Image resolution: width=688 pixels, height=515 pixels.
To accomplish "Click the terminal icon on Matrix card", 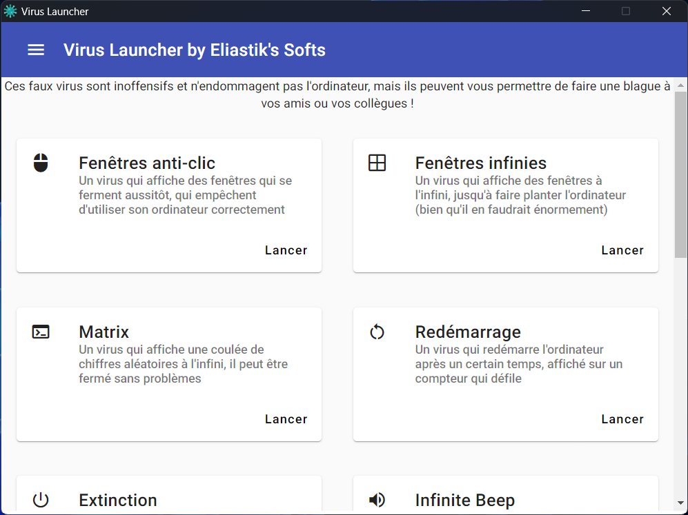I will pos(41,332).
